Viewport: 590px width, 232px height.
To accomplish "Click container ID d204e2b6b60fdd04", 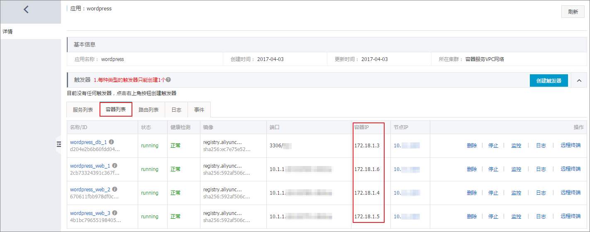I will click(x=95, y=149).
